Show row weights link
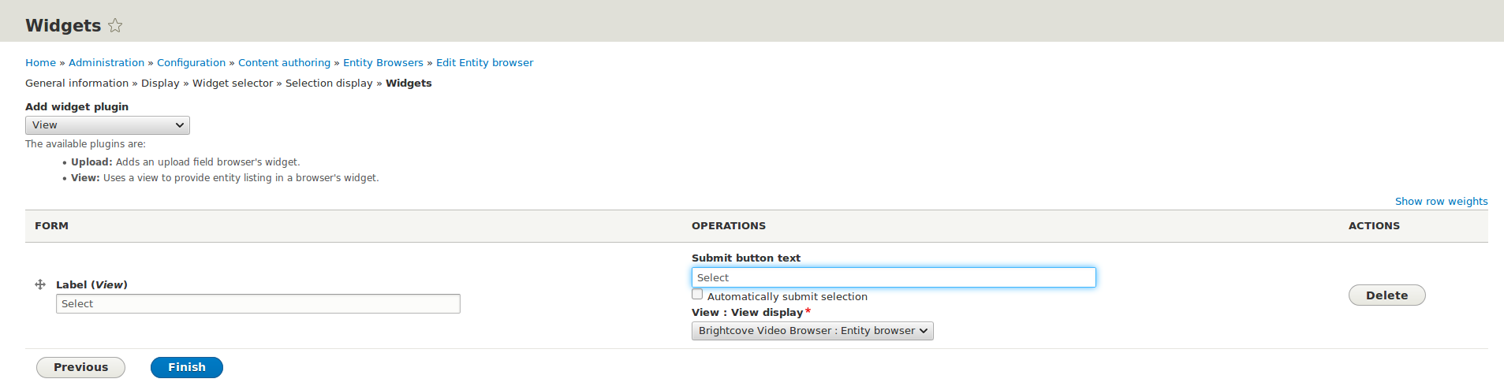The height and width of the screenshot is (390, 1504). pos(1441,202)
